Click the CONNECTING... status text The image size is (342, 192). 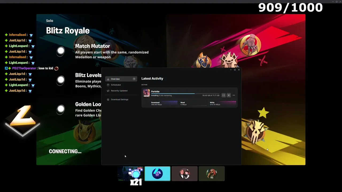pos(65,151)
